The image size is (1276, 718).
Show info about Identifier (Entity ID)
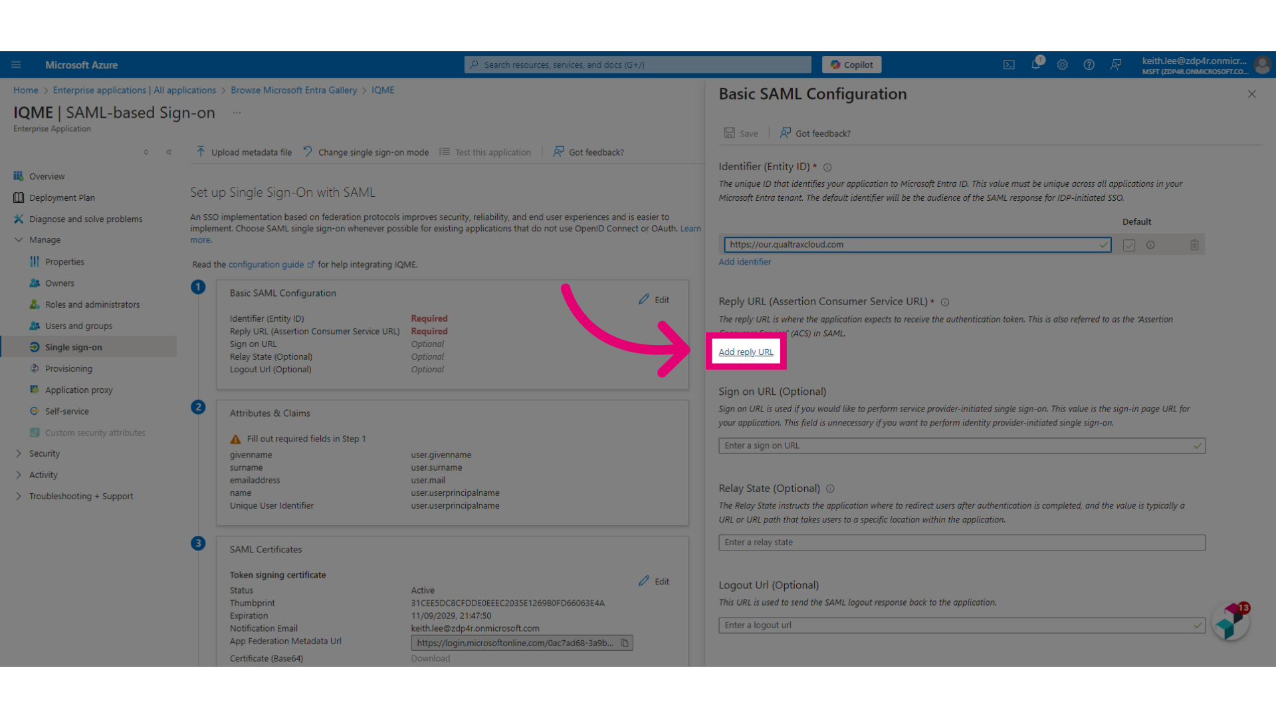(x=827, y=168)
